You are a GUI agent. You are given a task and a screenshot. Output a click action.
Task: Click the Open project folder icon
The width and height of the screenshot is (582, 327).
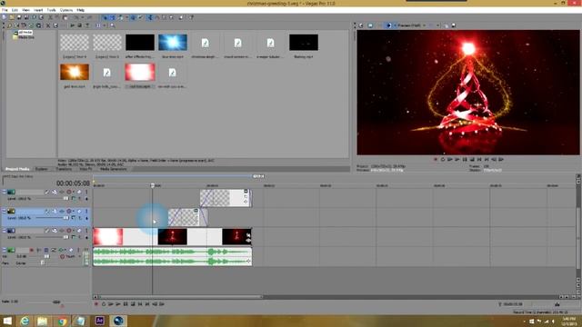pos(12,17)
